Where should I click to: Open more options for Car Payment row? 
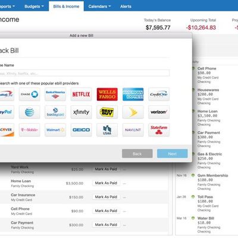pos(124,226)
